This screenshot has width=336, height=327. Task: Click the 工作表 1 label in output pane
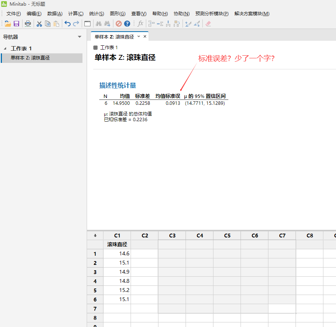coord(109,48)
